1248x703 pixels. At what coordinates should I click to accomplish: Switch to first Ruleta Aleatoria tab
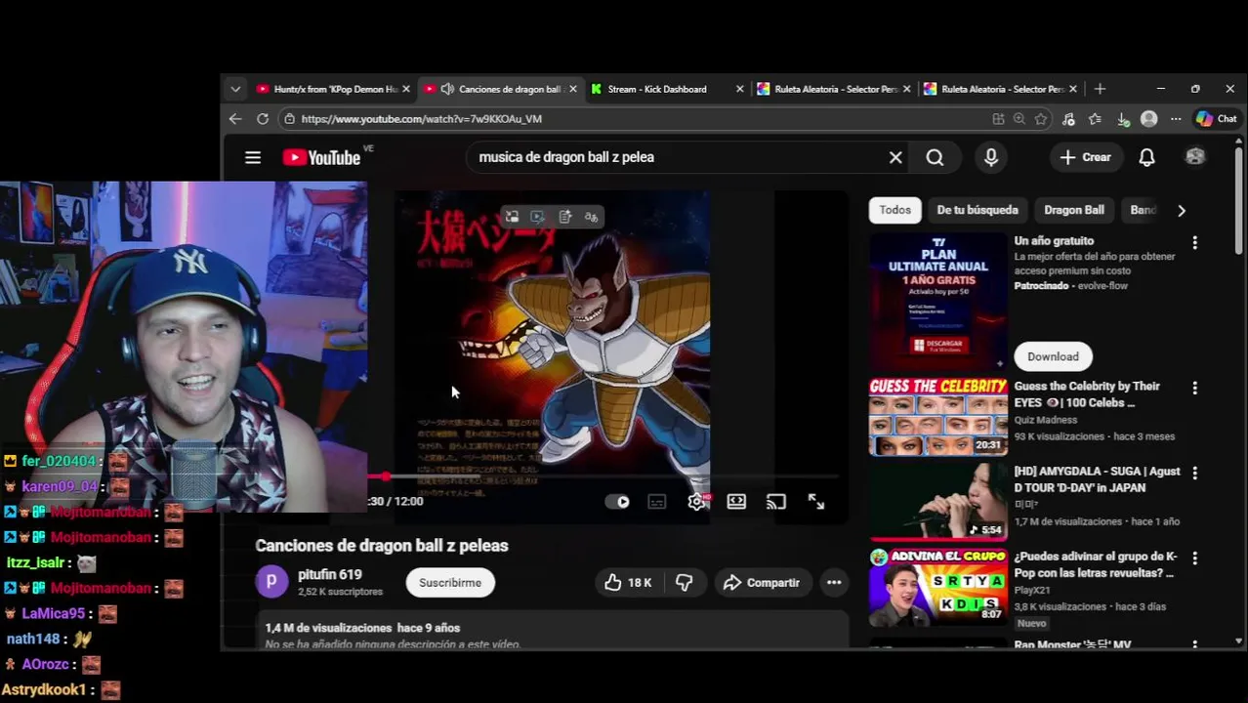(833, 89)
